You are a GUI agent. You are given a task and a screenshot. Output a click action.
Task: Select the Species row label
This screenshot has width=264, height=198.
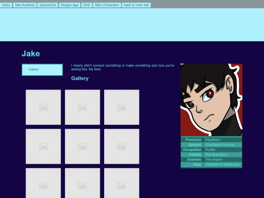tap(195, 145)
